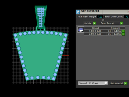This screenshot has width=129, height=97.
Task: Click the green arrow next to Update
Action: (x=95, y=23)
